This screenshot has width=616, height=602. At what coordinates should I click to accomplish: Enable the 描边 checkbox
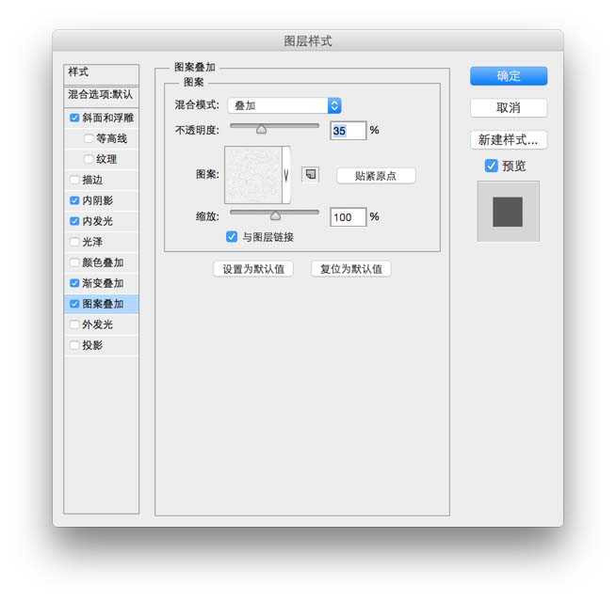[x=74, y=180]
